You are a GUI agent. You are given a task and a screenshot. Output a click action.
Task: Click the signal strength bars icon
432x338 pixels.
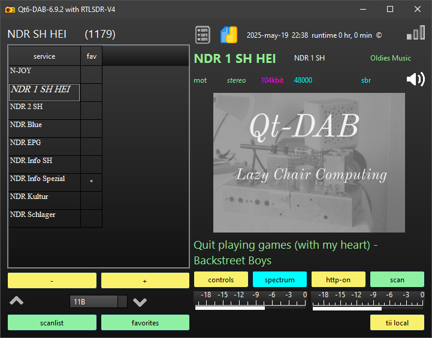coord(416,32)
